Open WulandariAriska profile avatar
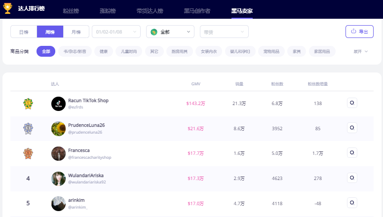Image resolution: width=383 pixels, height=217 pixels. click(x=58, y=179)
